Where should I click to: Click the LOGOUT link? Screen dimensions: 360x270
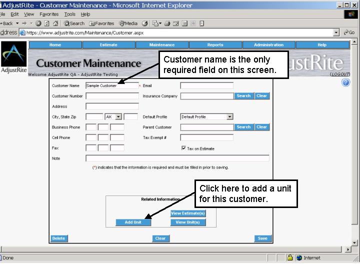click(340, 74)
